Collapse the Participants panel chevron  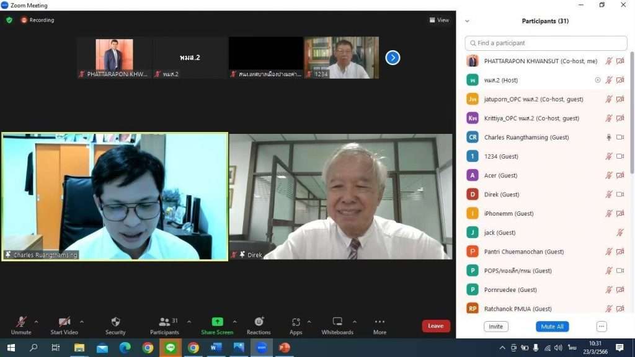(x=467, y=21)
